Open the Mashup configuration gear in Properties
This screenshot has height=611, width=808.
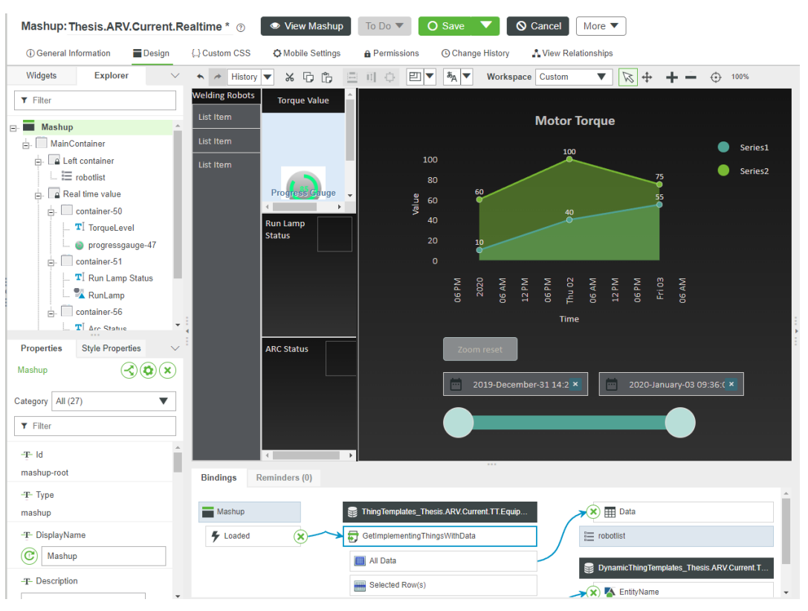point(148,370)
